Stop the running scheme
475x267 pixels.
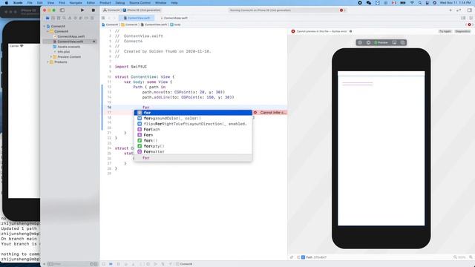point(94,10)
